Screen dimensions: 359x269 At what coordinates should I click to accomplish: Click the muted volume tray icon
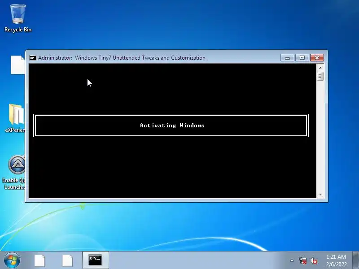314,260
